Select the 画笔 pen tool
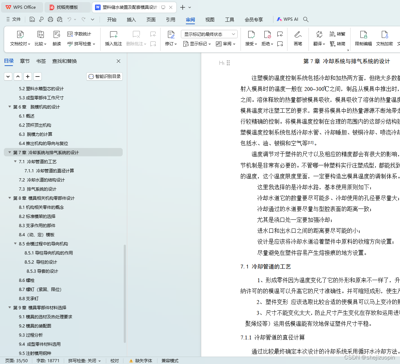This screenshot has width=400, height=364. point(298,38)
